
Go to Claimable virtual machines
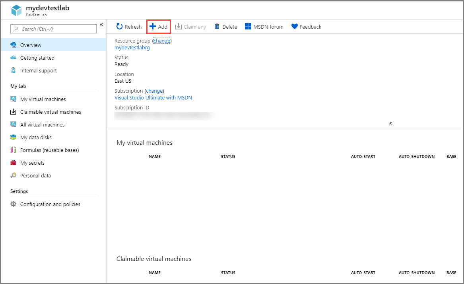tap(50, 112)
